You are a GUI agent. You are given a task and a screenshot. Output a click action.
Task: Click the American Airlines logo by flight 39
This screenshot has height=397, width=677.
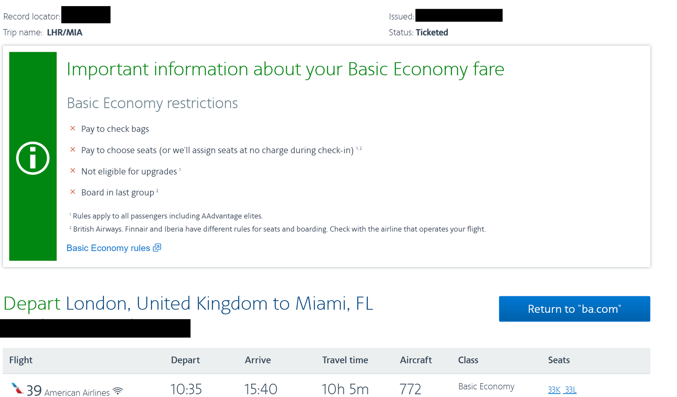click(x=17, y=389)
